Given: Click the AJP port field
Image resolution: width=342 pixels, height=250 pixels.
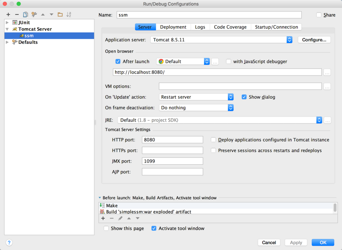Looking at the screenshot, I should [x=172, y=172].
